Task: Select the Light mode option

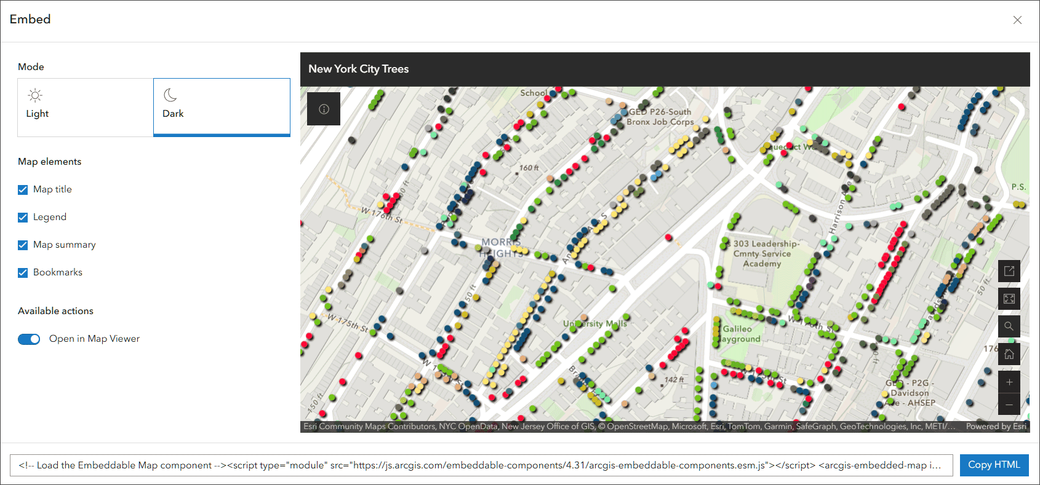Action: (x=86, y=107)
